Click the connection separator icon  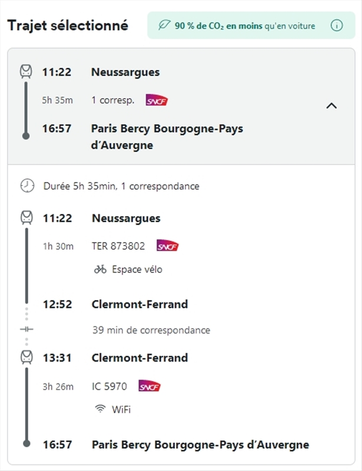coord(26,330)
